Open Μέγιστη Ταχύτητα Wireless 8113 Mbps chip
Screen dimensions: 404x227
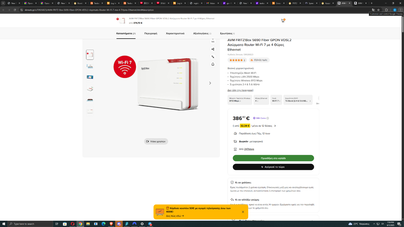[240, 100]
